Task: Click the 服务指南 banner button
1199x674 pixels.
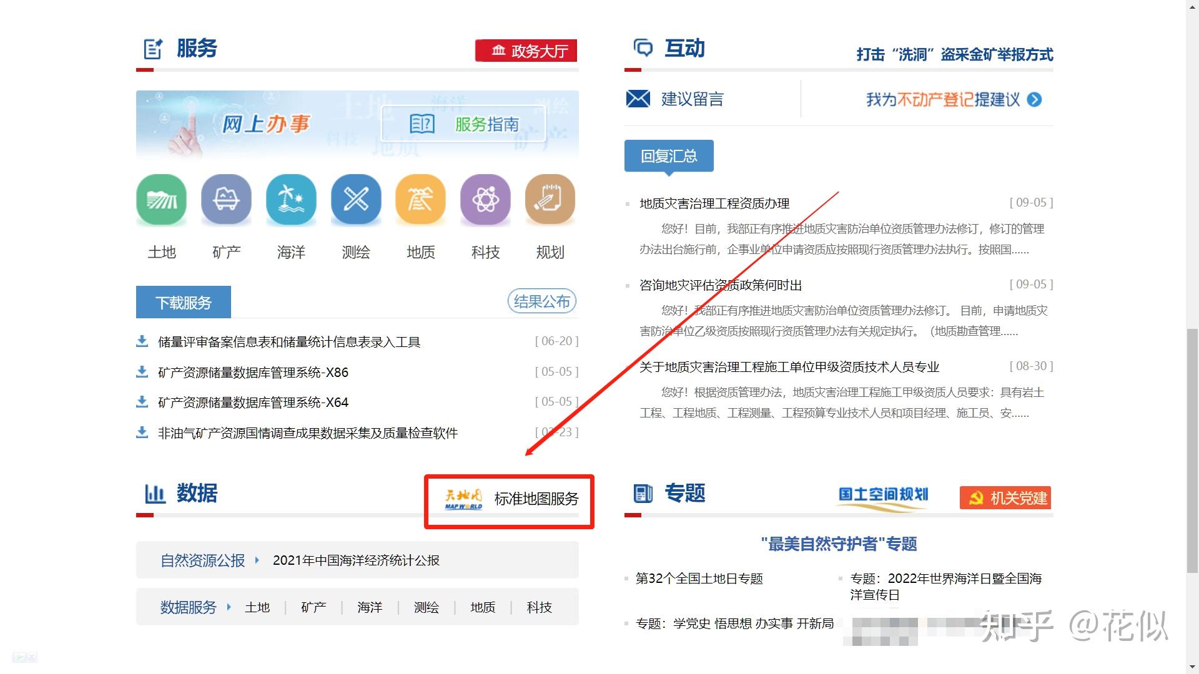Action: pos(464,124)
